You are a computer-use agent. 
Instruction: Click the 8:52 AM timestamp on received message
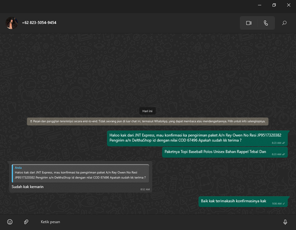(145, 189)
